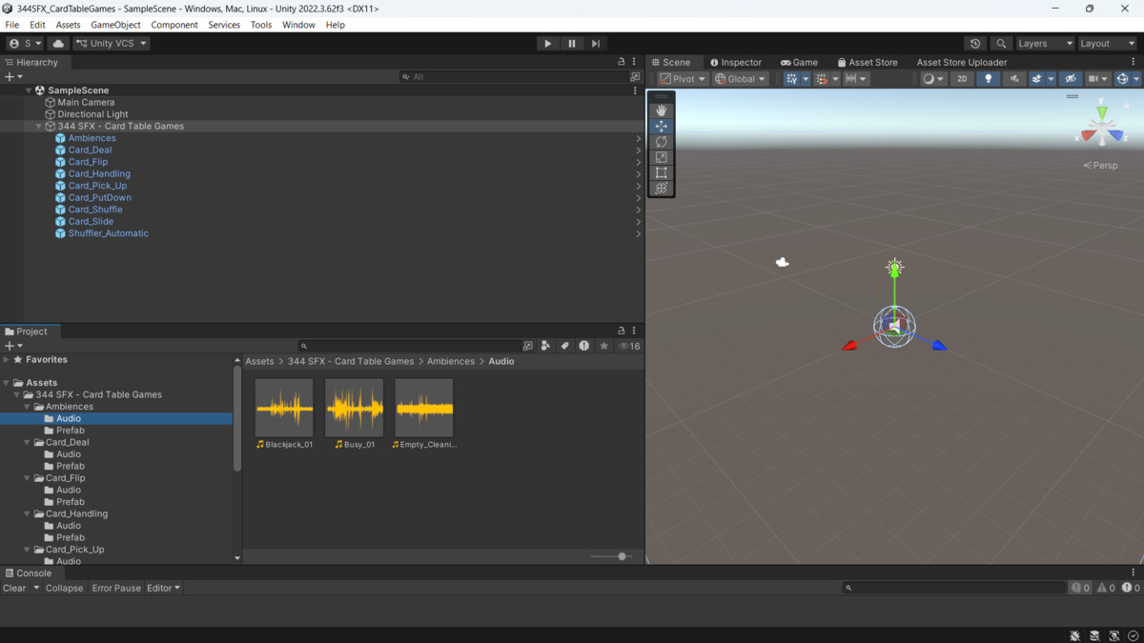Collapse 344 SFX - Card Table Games object
This screenshot has width=1144, height=643.
coord(39,126)
